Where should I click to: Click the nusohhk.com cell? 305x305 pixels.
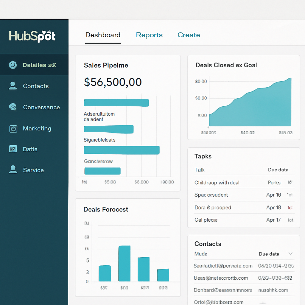pos(273,290)
